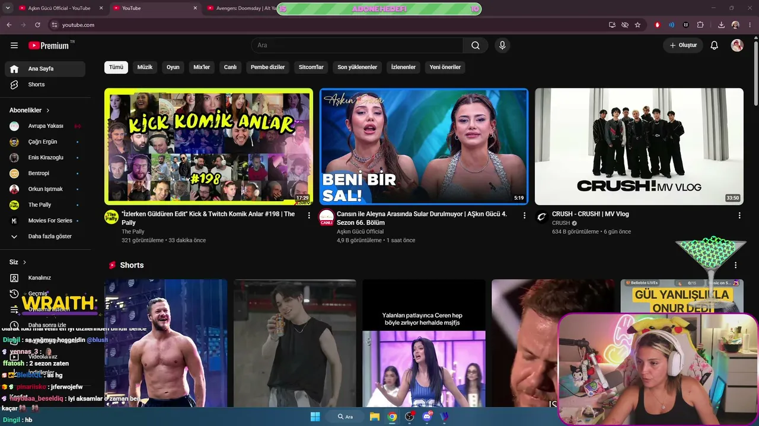The image size is (759, 426).
Task: Select the Yeni öneriler filter chip
Action: 445,67
